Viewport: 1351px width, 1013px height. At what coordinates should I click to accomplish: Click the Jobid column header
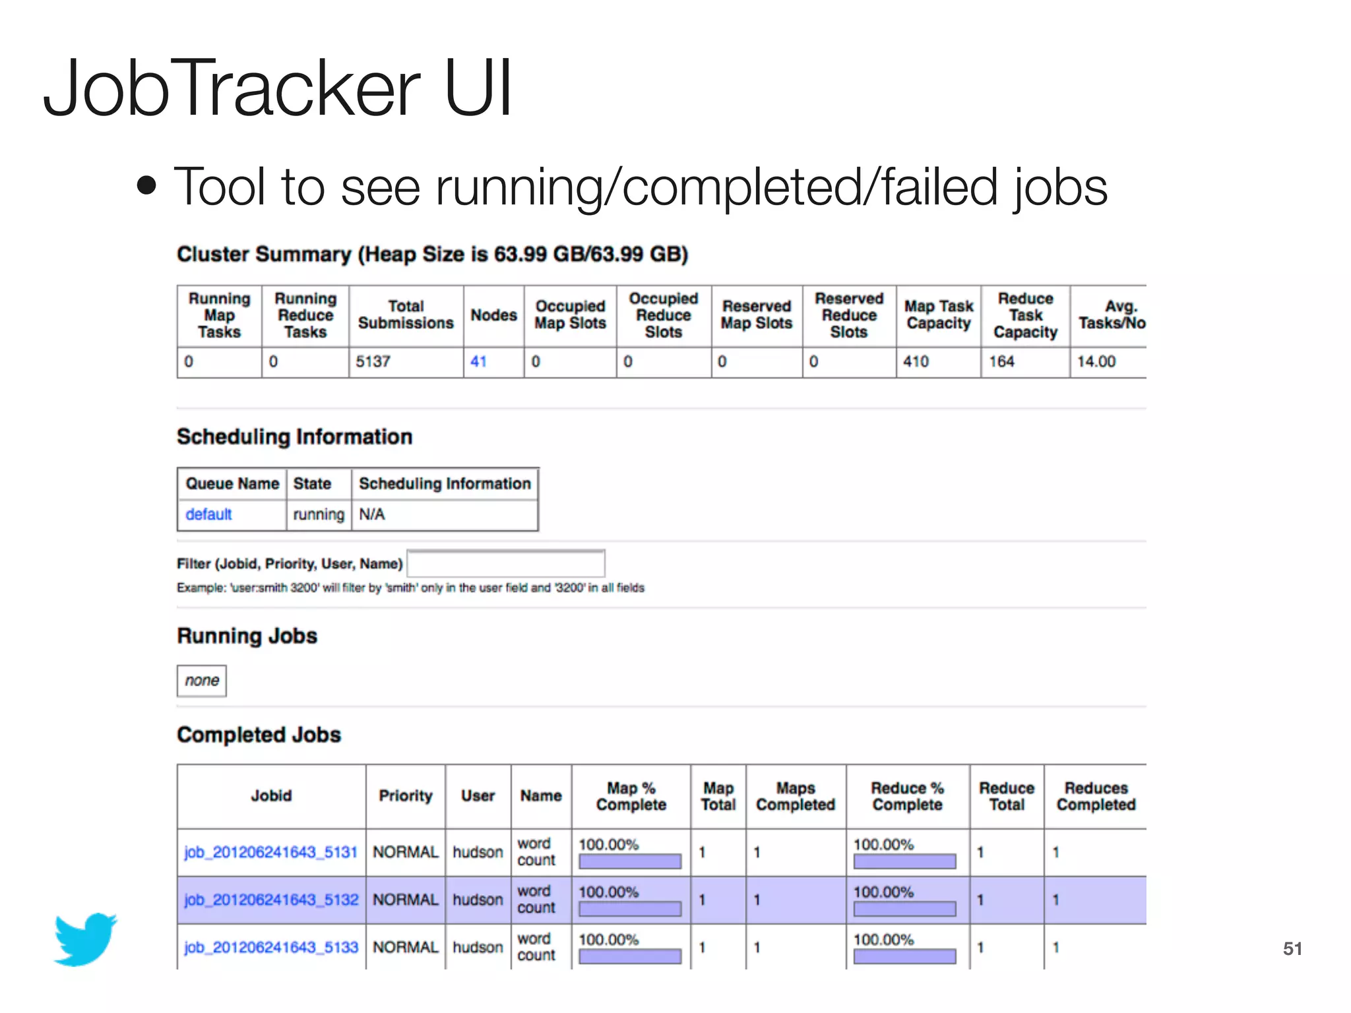[271, 796]
